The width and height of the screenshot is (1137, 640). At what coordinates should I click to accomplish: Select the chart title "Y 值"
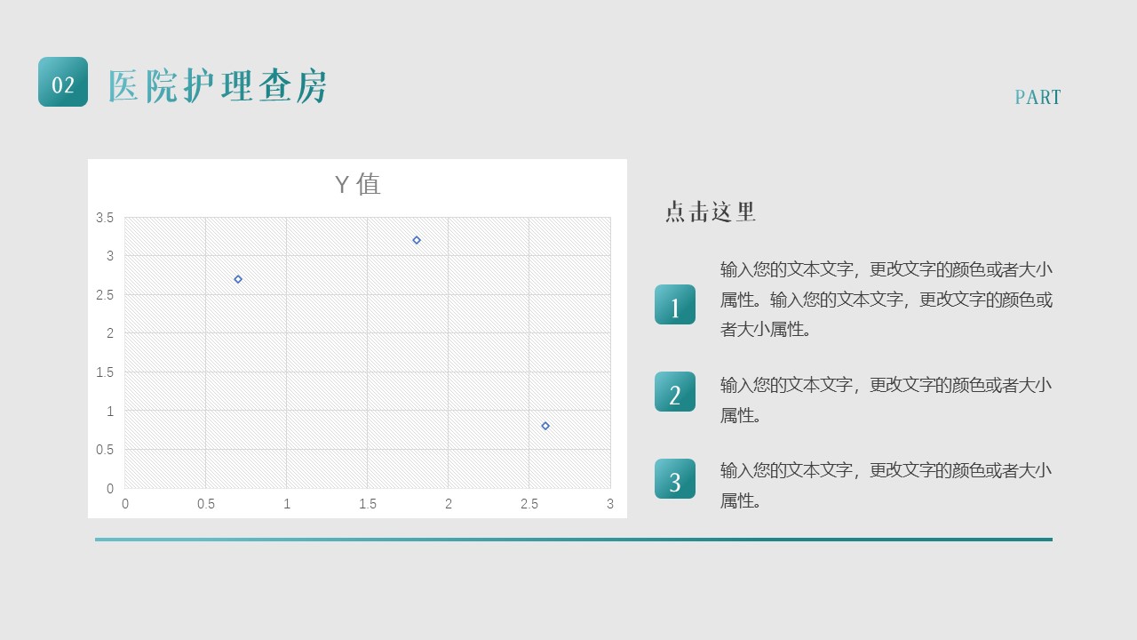pos(357,184)
